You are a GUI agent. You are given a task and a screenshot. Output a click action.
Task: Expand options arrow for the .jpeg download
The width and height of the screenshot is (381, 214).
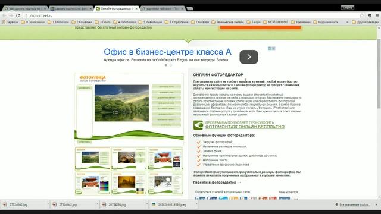point(196,204)
